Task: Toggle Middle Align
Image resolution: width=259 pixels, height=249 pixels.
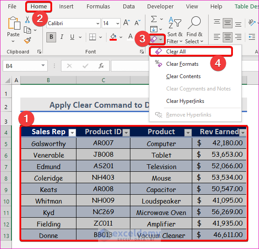Action: point(228,23)
